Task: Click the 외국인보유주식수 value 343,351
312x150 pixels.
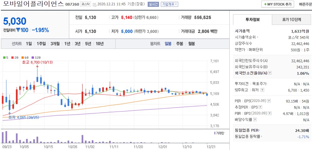Action: (x=302, y=67)
